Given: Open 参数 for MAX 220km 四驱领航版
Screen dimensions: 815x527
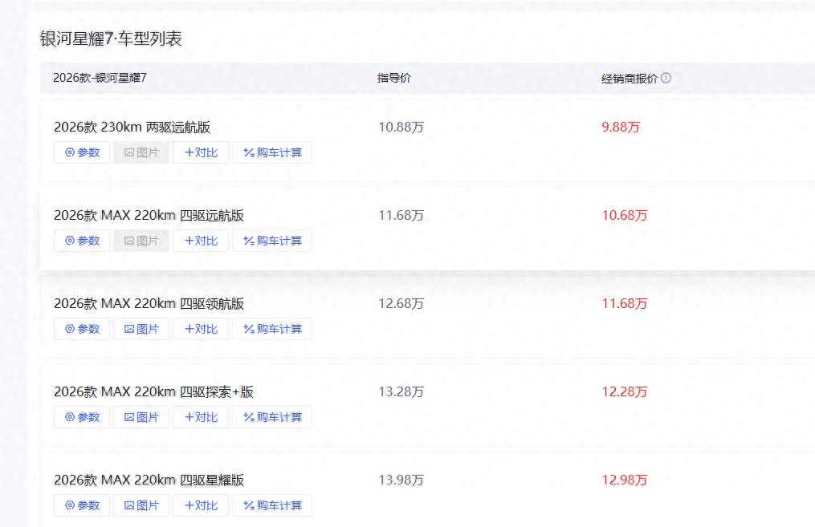Looking at the screenshot, I should click(82, 329).
